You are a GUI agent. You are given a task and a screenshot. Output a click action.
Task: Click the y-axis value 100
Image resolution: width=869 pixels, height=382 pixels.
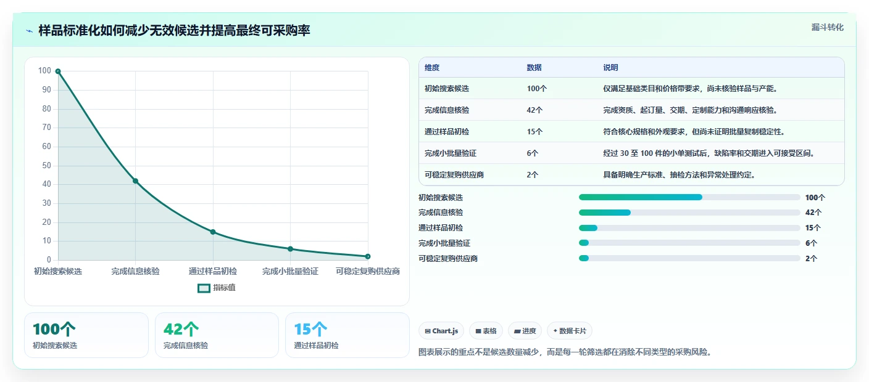coord(44,71)
